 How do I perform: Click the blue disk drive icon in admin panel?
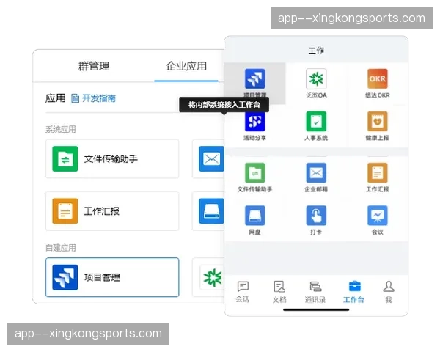click(211, 211)
